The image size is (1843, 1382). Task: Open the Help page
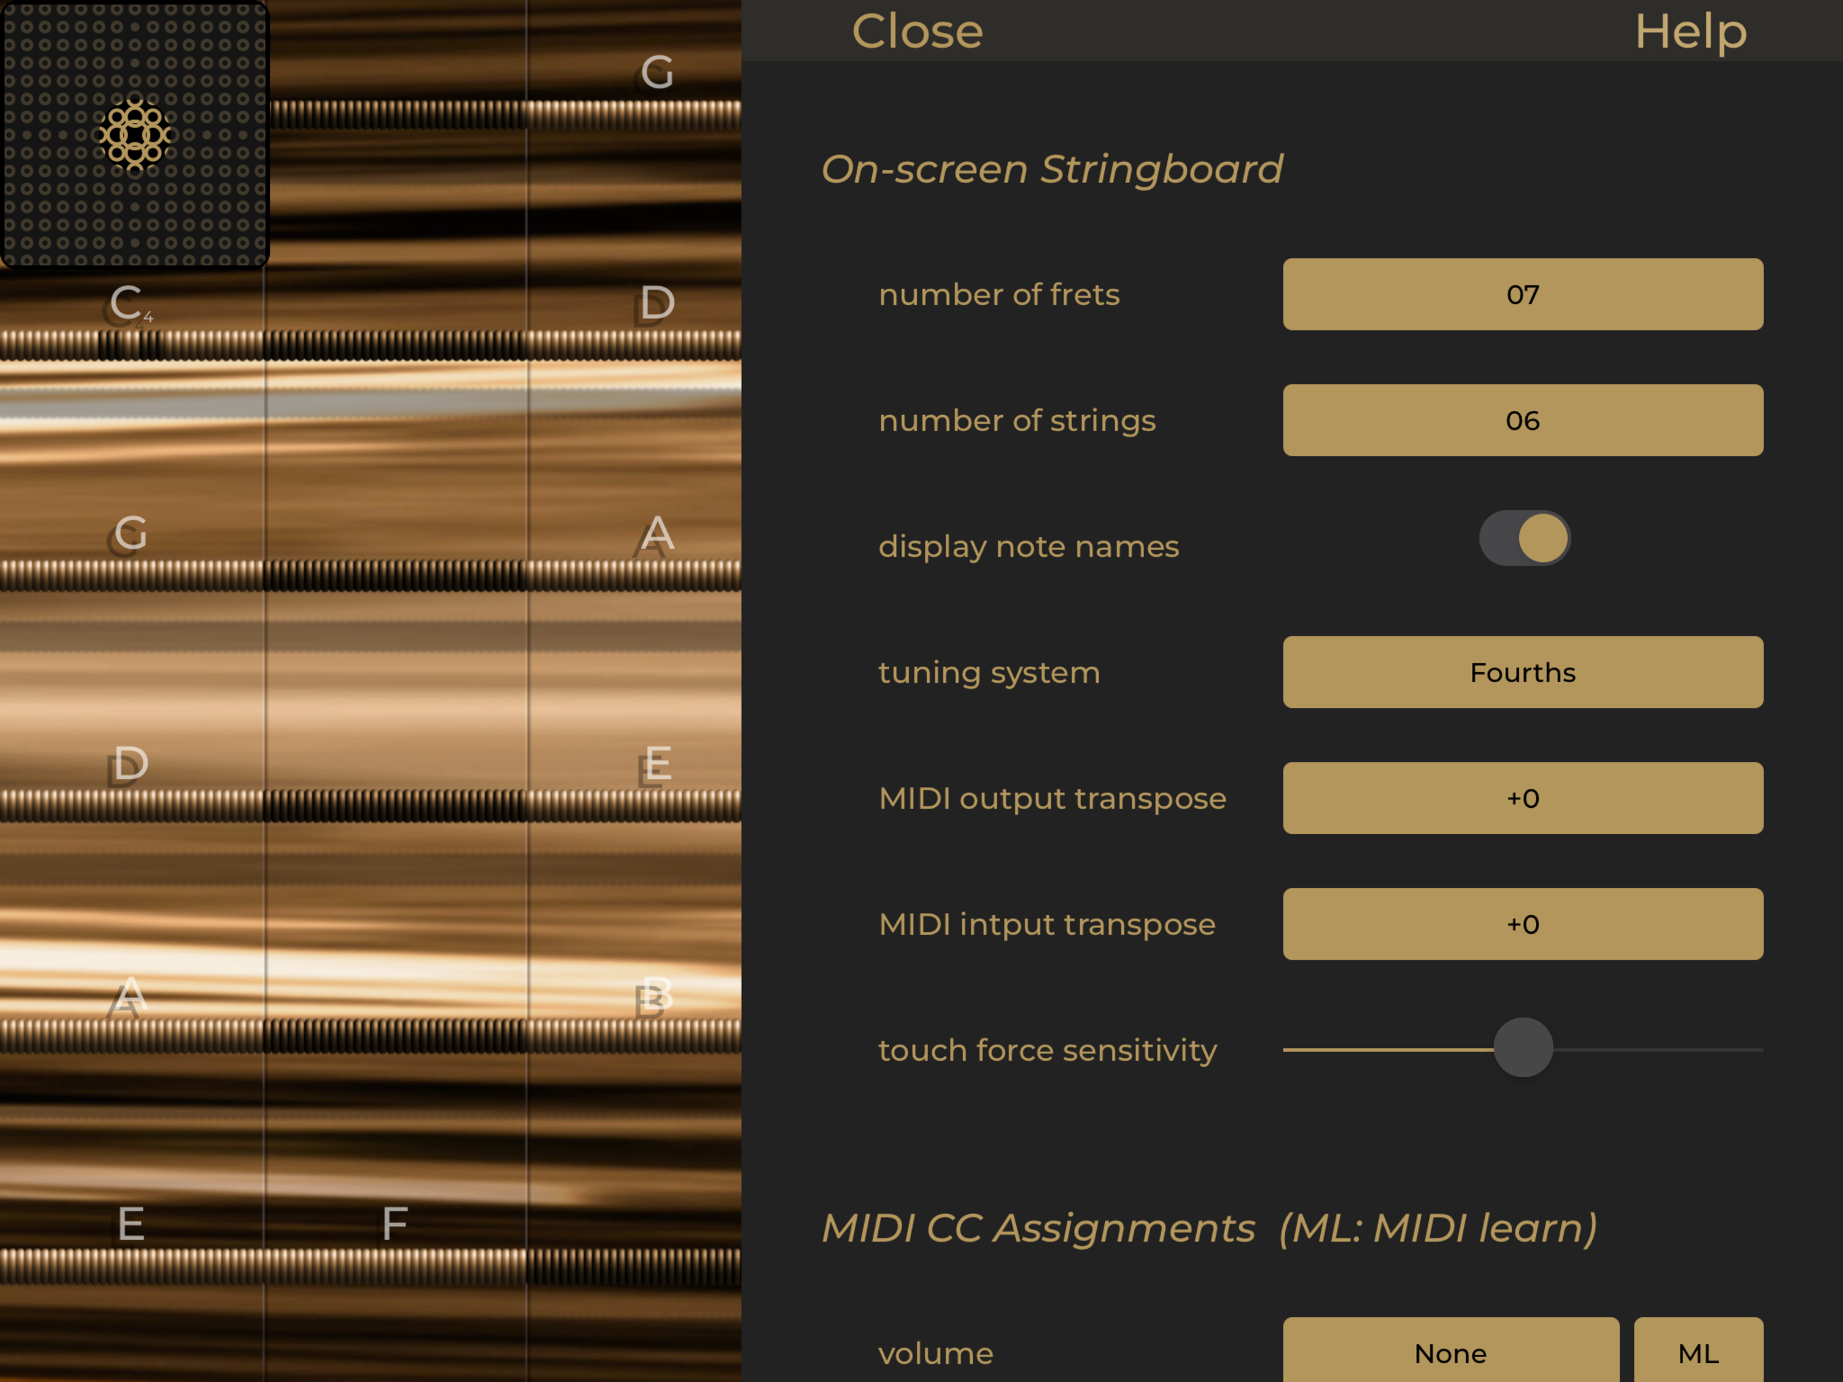[x=1690, y=32]
